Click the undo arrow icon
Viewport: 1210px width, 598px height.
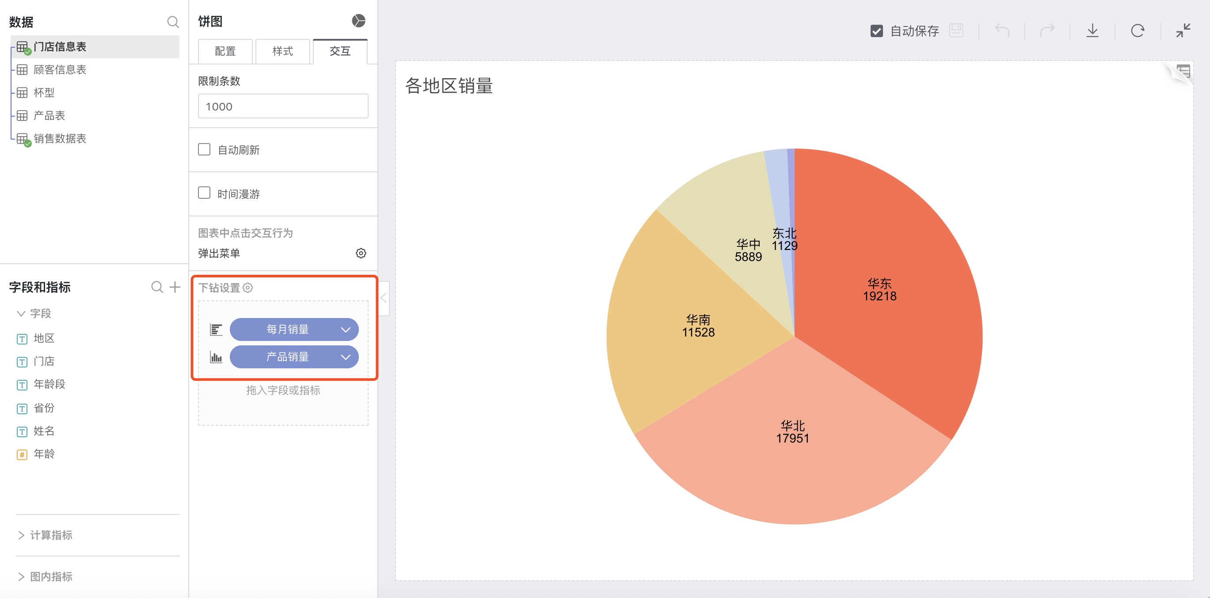(x=1001, y=31)
